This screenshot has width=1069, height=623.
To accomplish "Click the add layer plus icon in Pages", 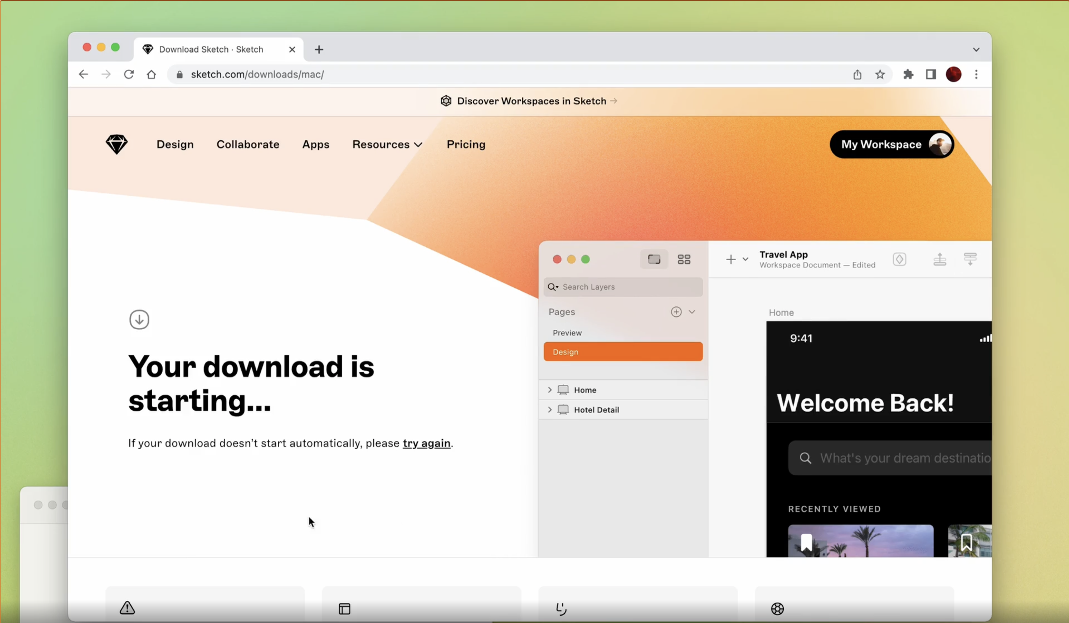I will click(x=676, y=311).
